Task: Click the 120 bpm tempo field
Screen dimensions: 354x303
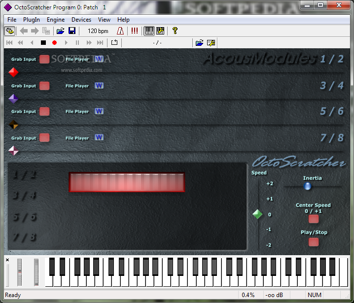Action: [x=98, y=31]
